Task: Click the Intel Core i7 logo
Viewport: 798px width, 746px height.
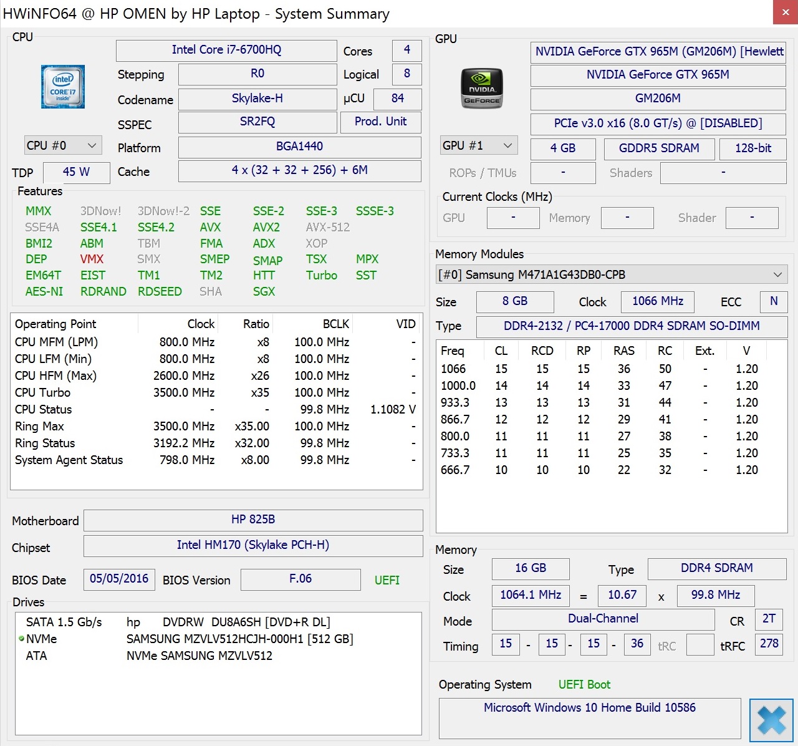Action: (x=63, y=87)
